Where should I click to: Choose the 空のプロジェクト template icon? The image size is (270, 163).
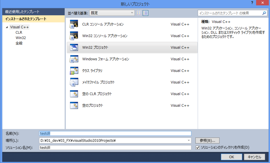74,105
